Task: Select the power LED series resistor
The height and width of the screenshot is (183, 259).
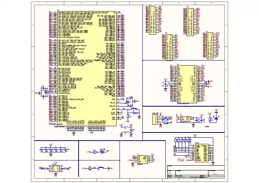Action: (x=210, y=120)
